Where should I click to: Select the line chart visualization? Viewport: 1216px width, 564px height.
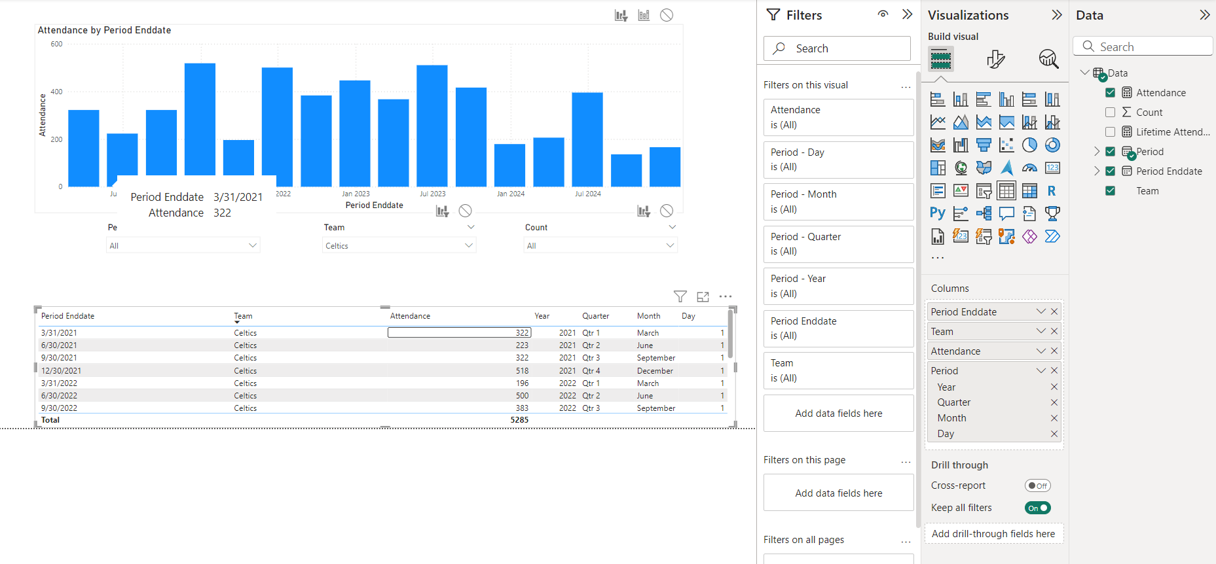(938, 122)
